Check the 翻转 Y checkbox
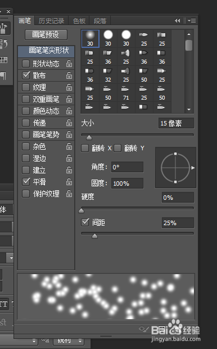This screenshot has height=349, width=217. click(x=117, y=148)
